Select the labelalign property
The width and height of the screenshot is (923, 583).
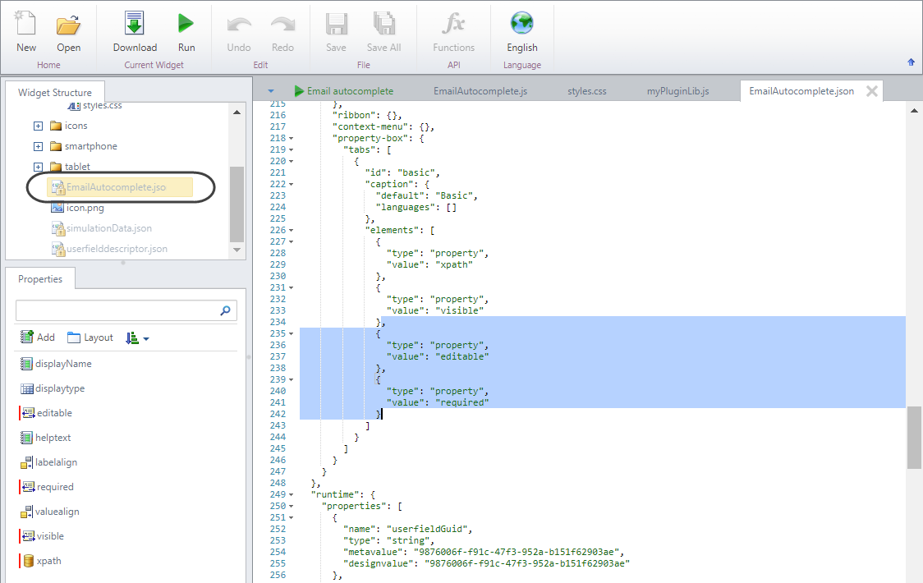pos(48,463)
